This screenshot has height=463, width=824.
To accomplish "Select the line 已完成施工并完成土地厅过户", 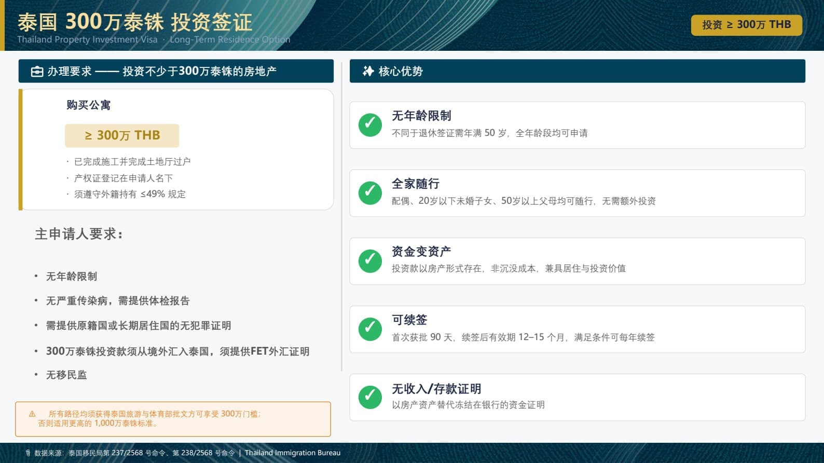I will [132, 162].
